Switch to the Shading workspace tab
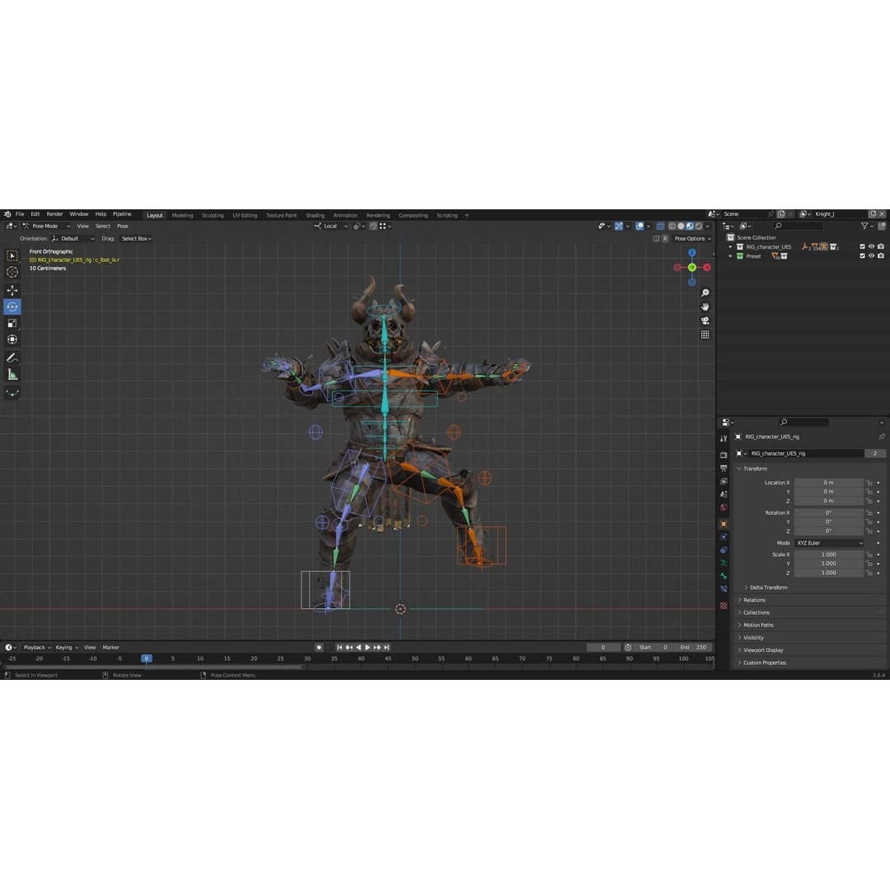Viewport: 890px width, 890px height. (x=315, y=215)
